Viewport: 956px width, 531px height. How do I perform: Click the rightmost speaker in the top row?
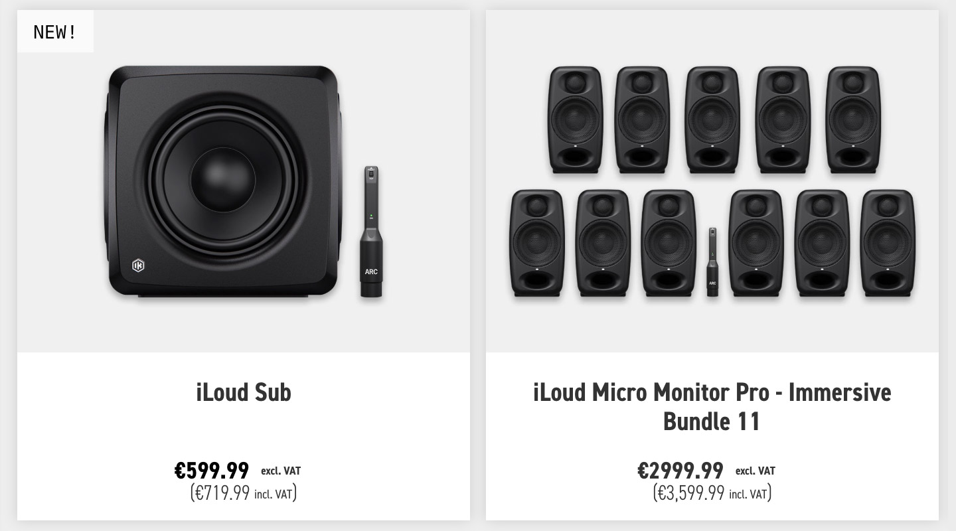pos(852,120)
